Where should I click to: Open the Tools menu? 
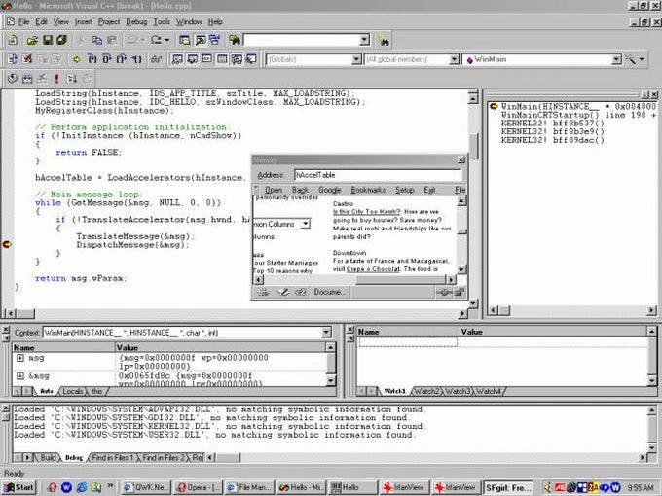pos(162,22)
